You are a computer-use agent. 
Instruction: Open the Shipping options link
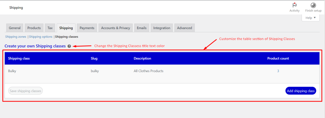41,37
